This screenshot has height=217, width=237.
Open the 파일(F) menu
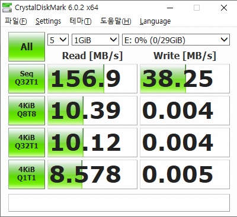point(16,21)
